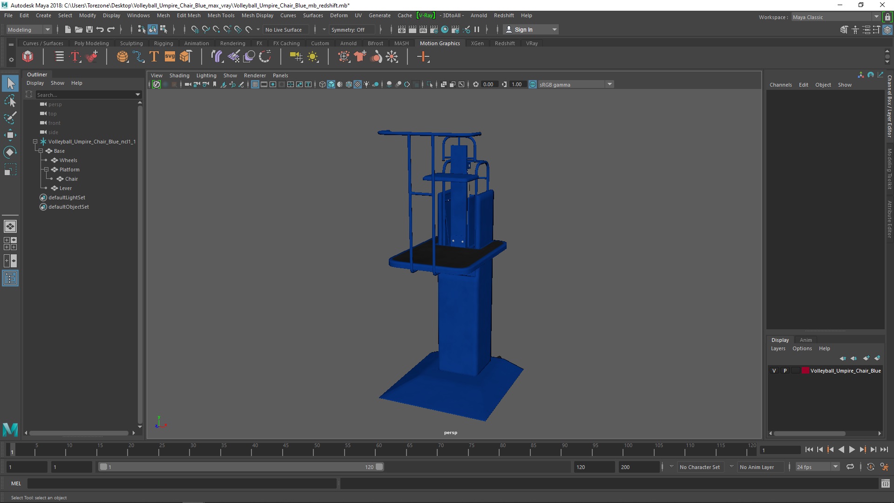The height and width of the screenshot is (503, 894).
Task: Toggle smooth shade all in viewport
Action: [x=331, y=84]
